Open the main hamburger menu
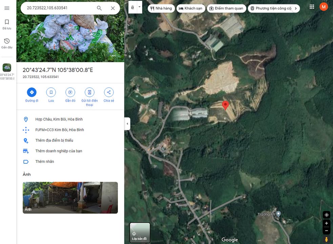333x244 pixels. [7, 8]
